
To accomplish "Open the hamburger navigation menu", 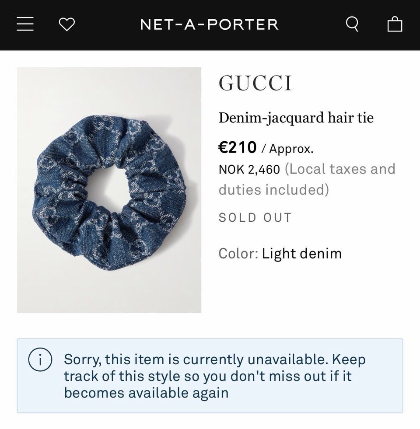I will 25,24.
